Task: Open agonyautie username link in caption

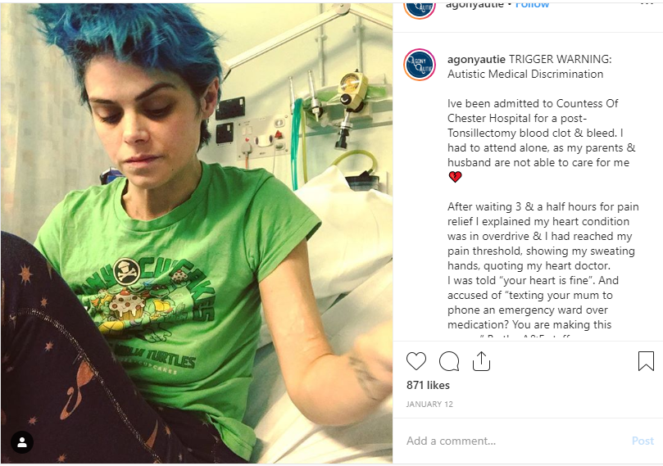Action: pyautogui.click(x=476, y=59)
